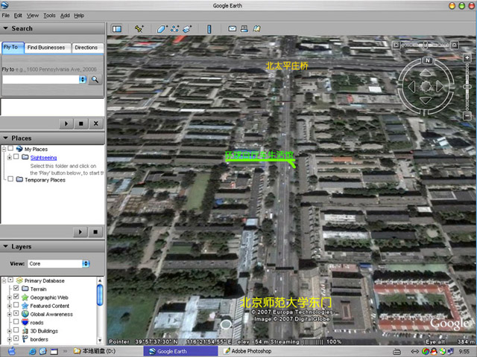The height and width of the screenshot is (357, 477).
Task: Collapse the Places panel
Action: click(x=5, y=138)
